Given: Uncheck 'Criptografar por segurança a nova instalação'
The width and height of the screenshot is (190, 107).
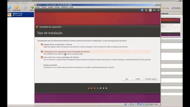Looking at the screenshot, I should [42, 51].
